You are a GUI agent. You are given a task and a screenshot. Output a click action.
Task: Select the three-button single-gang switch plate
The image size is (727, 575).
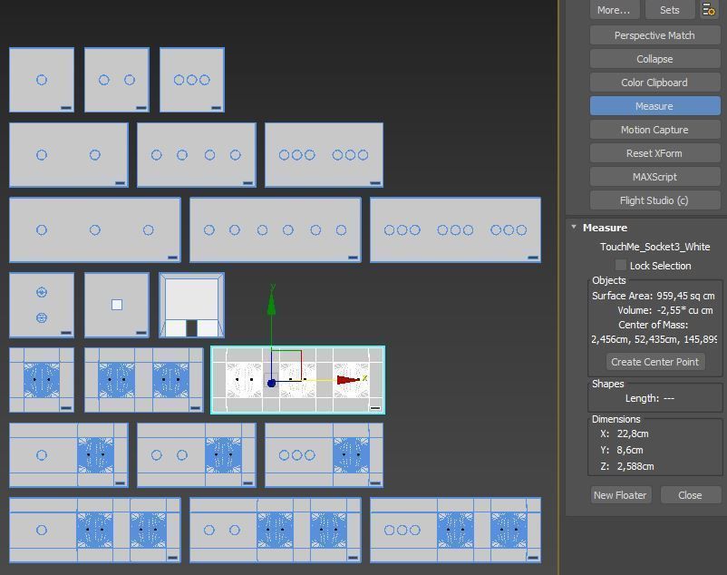click(x=192, y=80)
